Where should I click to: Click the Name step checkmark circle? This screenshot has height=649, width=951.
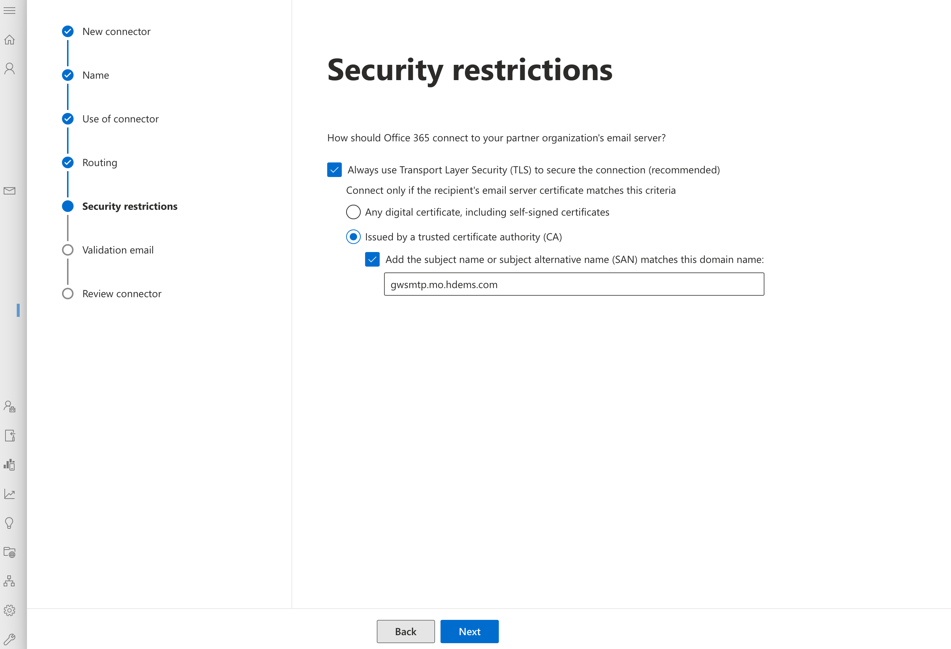coord(67,75)
